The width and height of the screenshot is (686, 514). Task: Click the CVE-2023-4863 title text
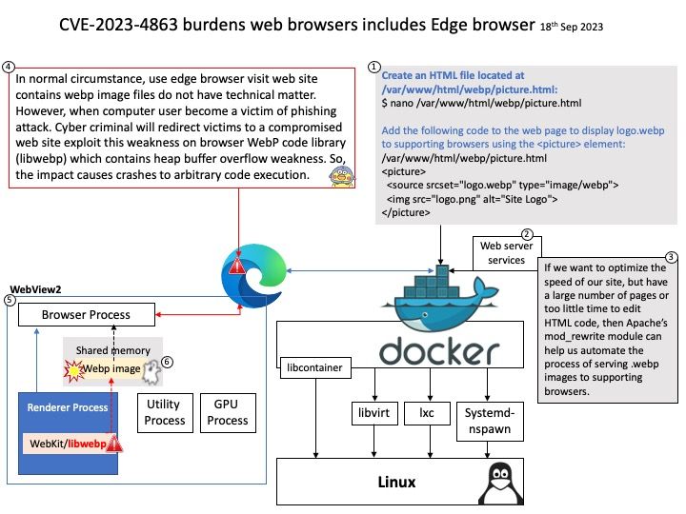coord(296,25)
